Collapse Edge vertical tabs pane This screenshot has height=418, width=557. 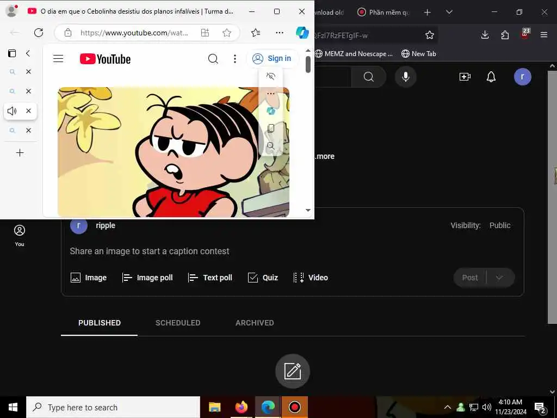point(28,53)
